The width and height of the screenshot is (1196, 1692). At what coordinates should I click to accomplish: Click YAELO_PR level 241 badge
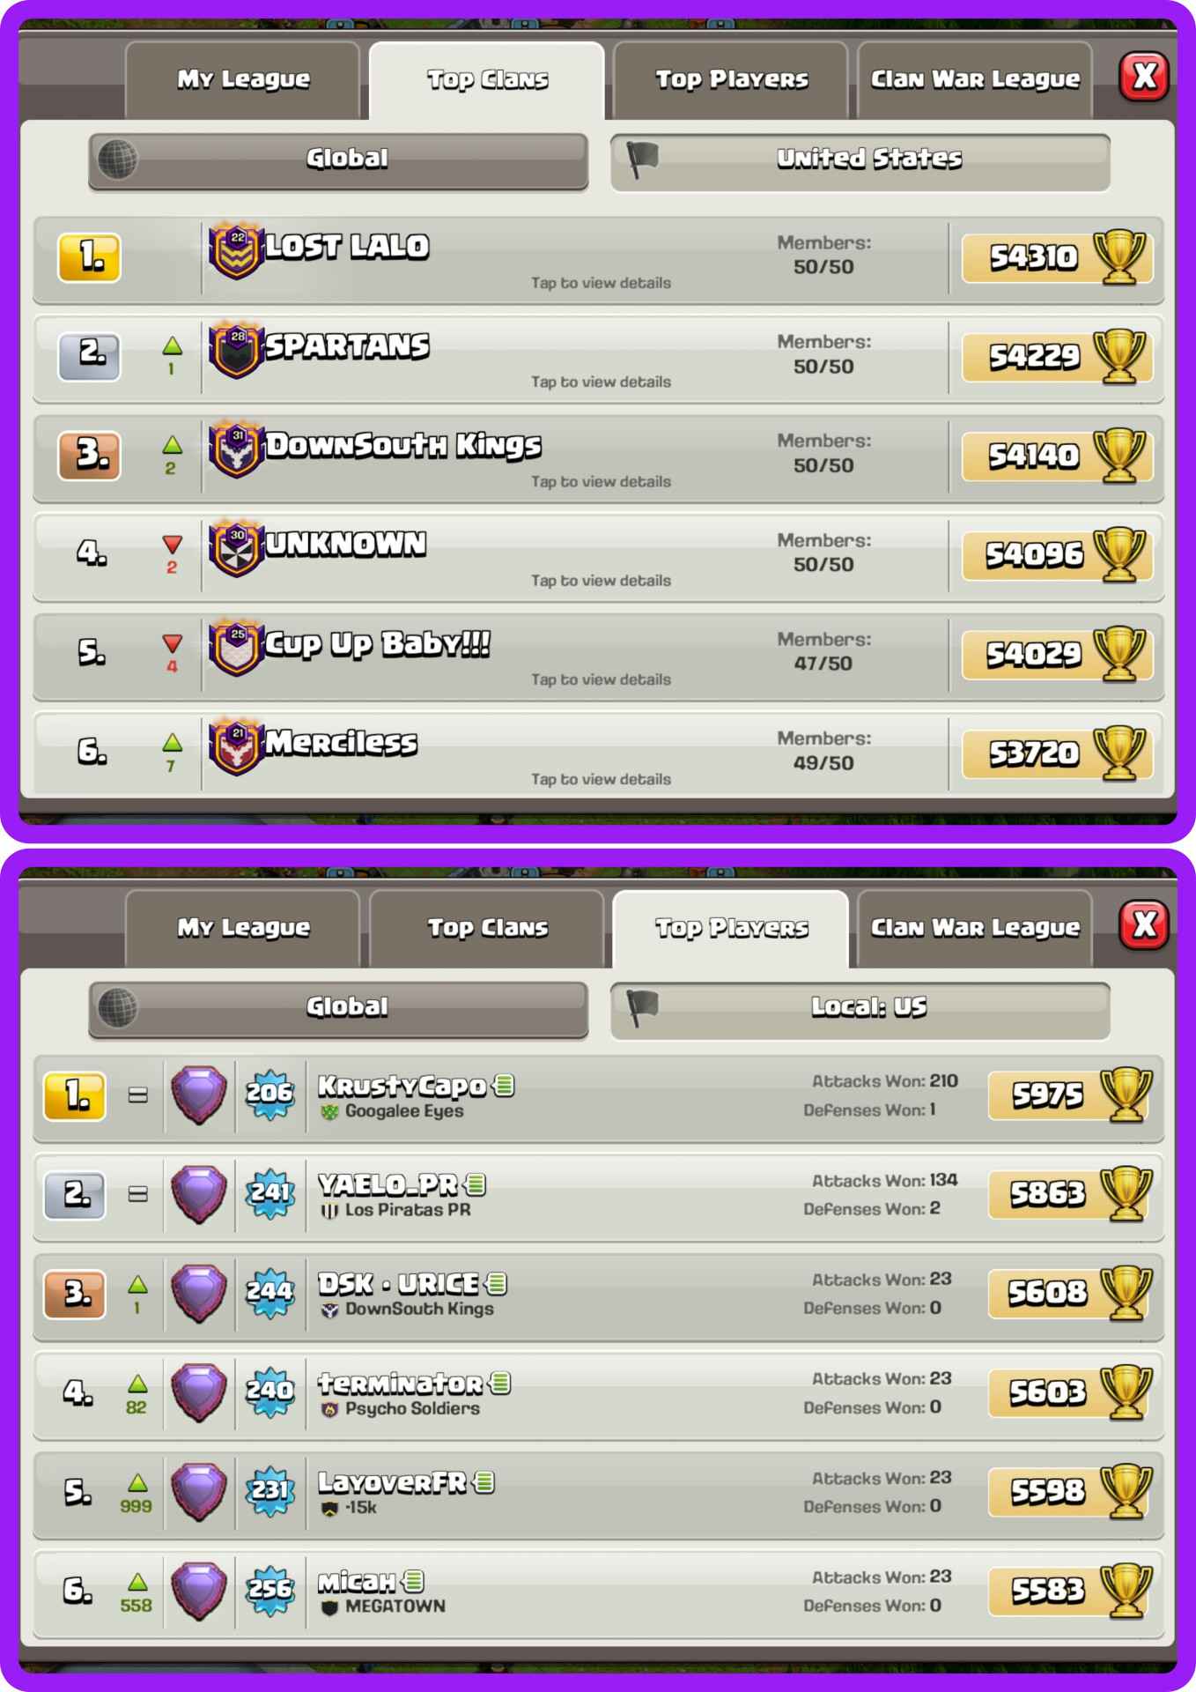tap(269, 1193)
